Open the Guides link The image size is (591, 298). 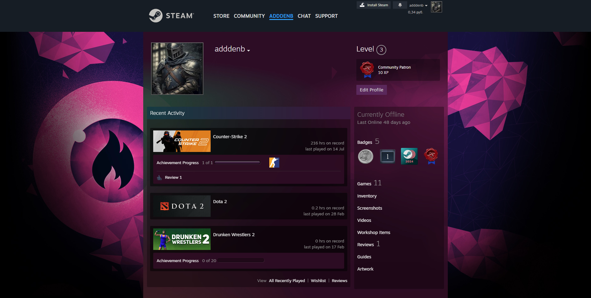364,257
